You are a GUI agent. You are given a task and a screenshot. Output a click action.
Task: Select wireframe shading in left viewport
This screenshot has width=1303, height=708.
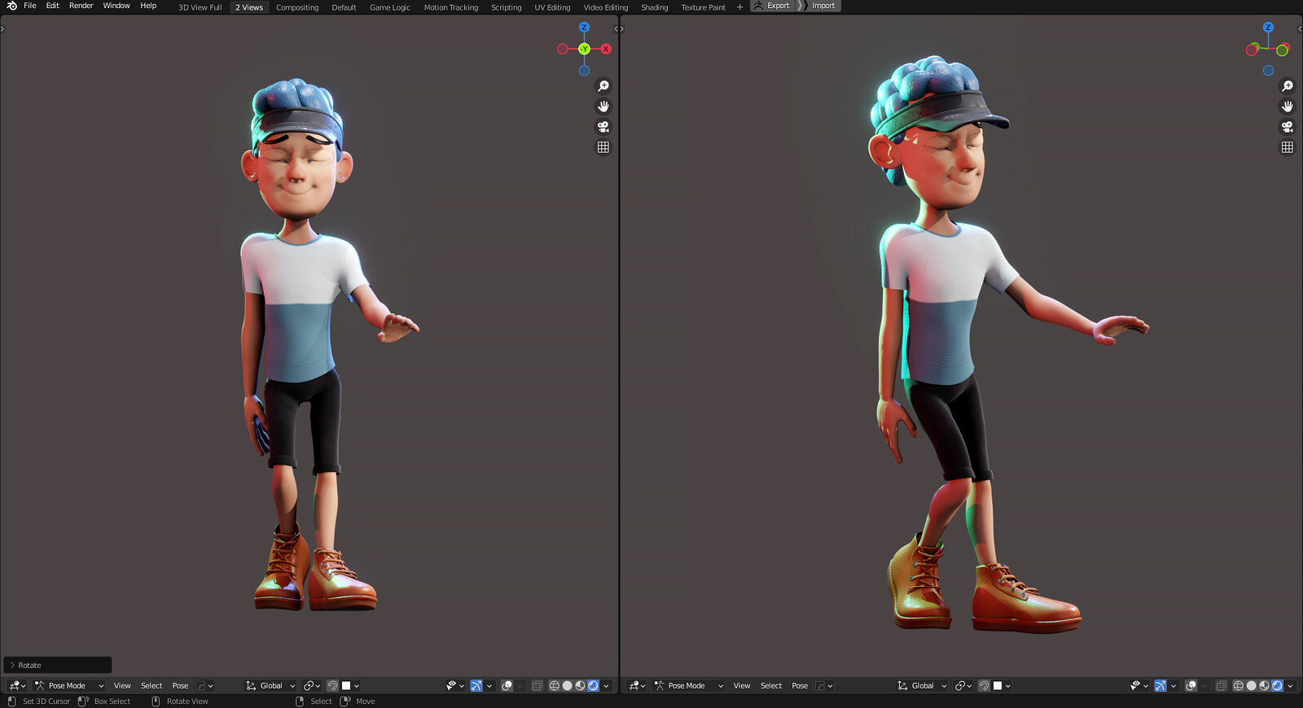[x=555, y=686]
